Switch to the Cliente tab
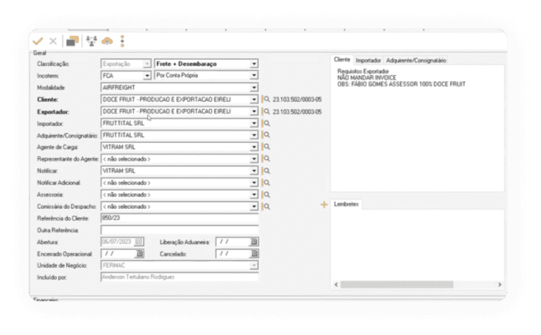 (x=342, y=60)
